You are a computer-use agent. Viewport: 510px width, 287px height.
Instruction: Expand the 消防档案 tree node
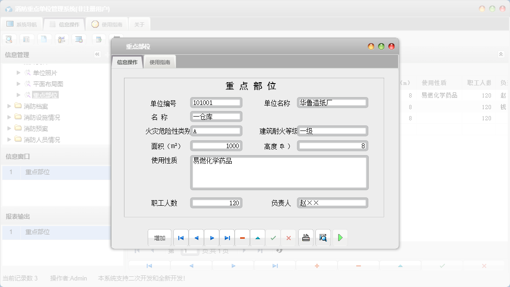coord(10,106)
